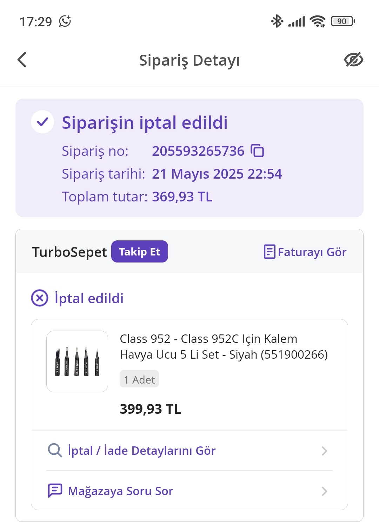
Task: Tap the purple checkmark status icon
Action: pos(42,122)
